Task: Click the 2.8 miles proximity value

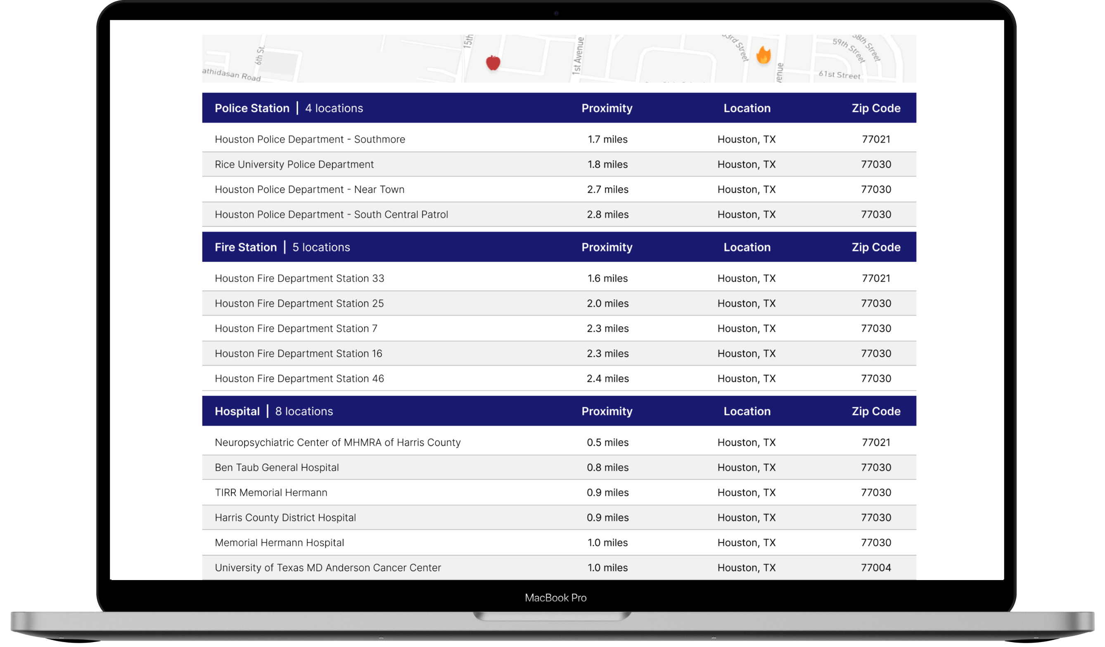Action: [x=607, y=214]
